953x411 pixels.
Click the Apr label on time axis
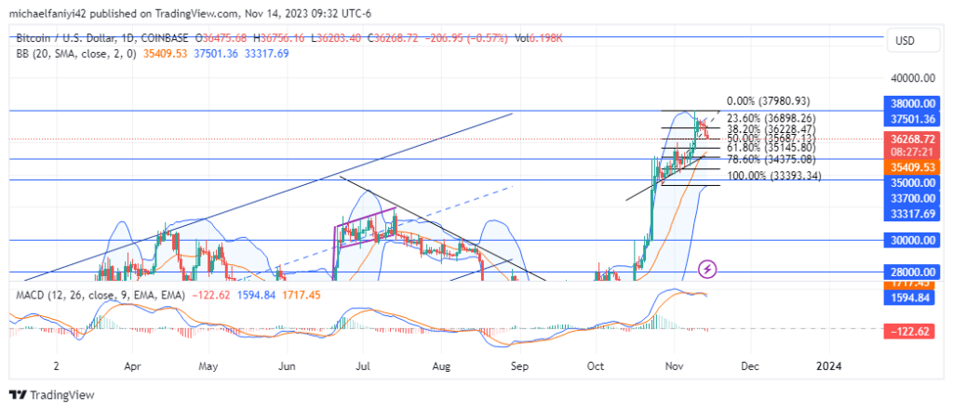(132, 366)
